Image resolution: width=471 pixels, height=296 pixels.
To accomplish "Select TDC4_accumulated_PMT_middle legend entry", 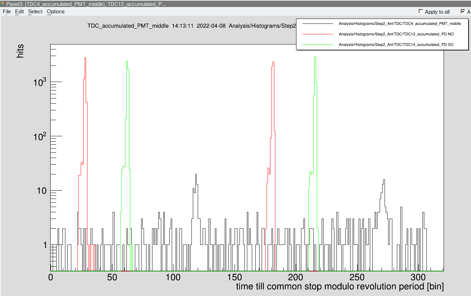I will pyautogui.click(x=400, y=23).
